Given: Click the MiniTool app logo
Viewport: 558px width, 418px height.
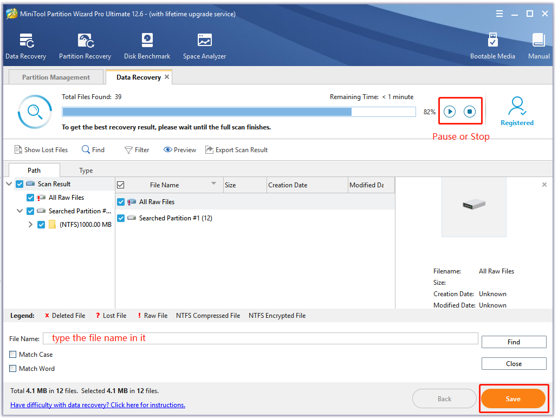Looking at the screenshot, I should (x=12, y=14).
